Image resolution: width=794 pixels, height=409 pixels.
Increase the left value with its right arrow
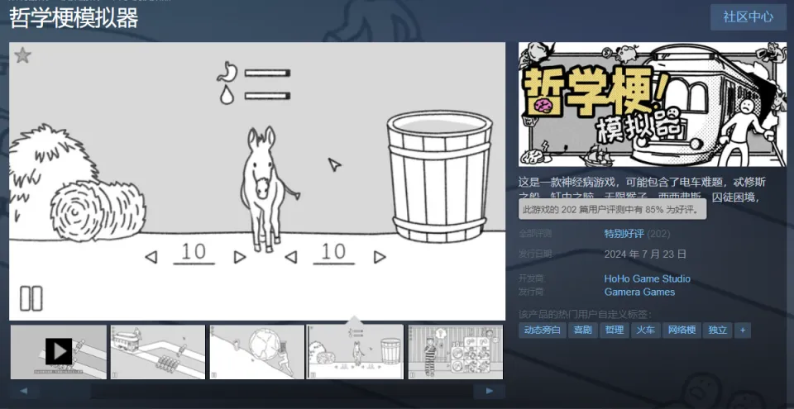coord(240,257)
